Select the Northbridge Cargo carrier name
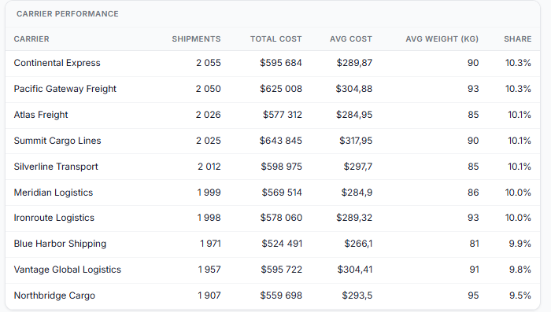The height and width of the screenshot is (312, 551). pos(54,295)
